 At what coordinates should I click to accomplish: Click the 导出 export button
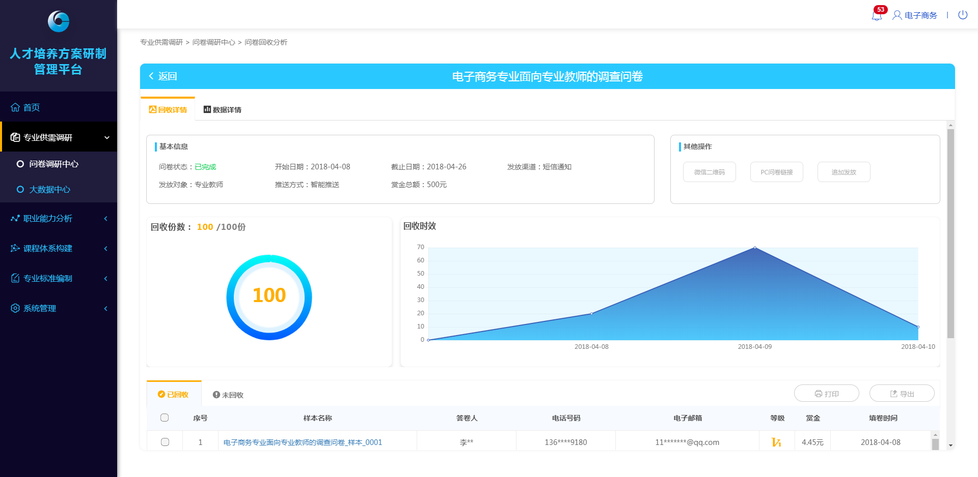[902, 394]
